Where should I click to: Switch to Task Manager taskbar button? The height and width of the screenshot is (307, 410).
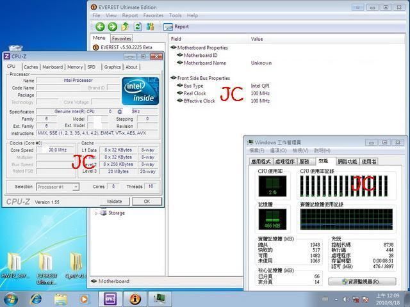[x=160, y=299]
